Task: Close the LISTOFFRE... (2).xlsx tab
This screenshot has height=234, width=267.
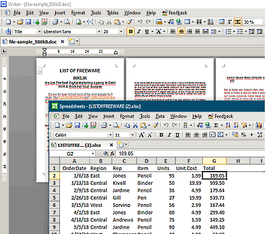Action: click(x=112, y=145)
